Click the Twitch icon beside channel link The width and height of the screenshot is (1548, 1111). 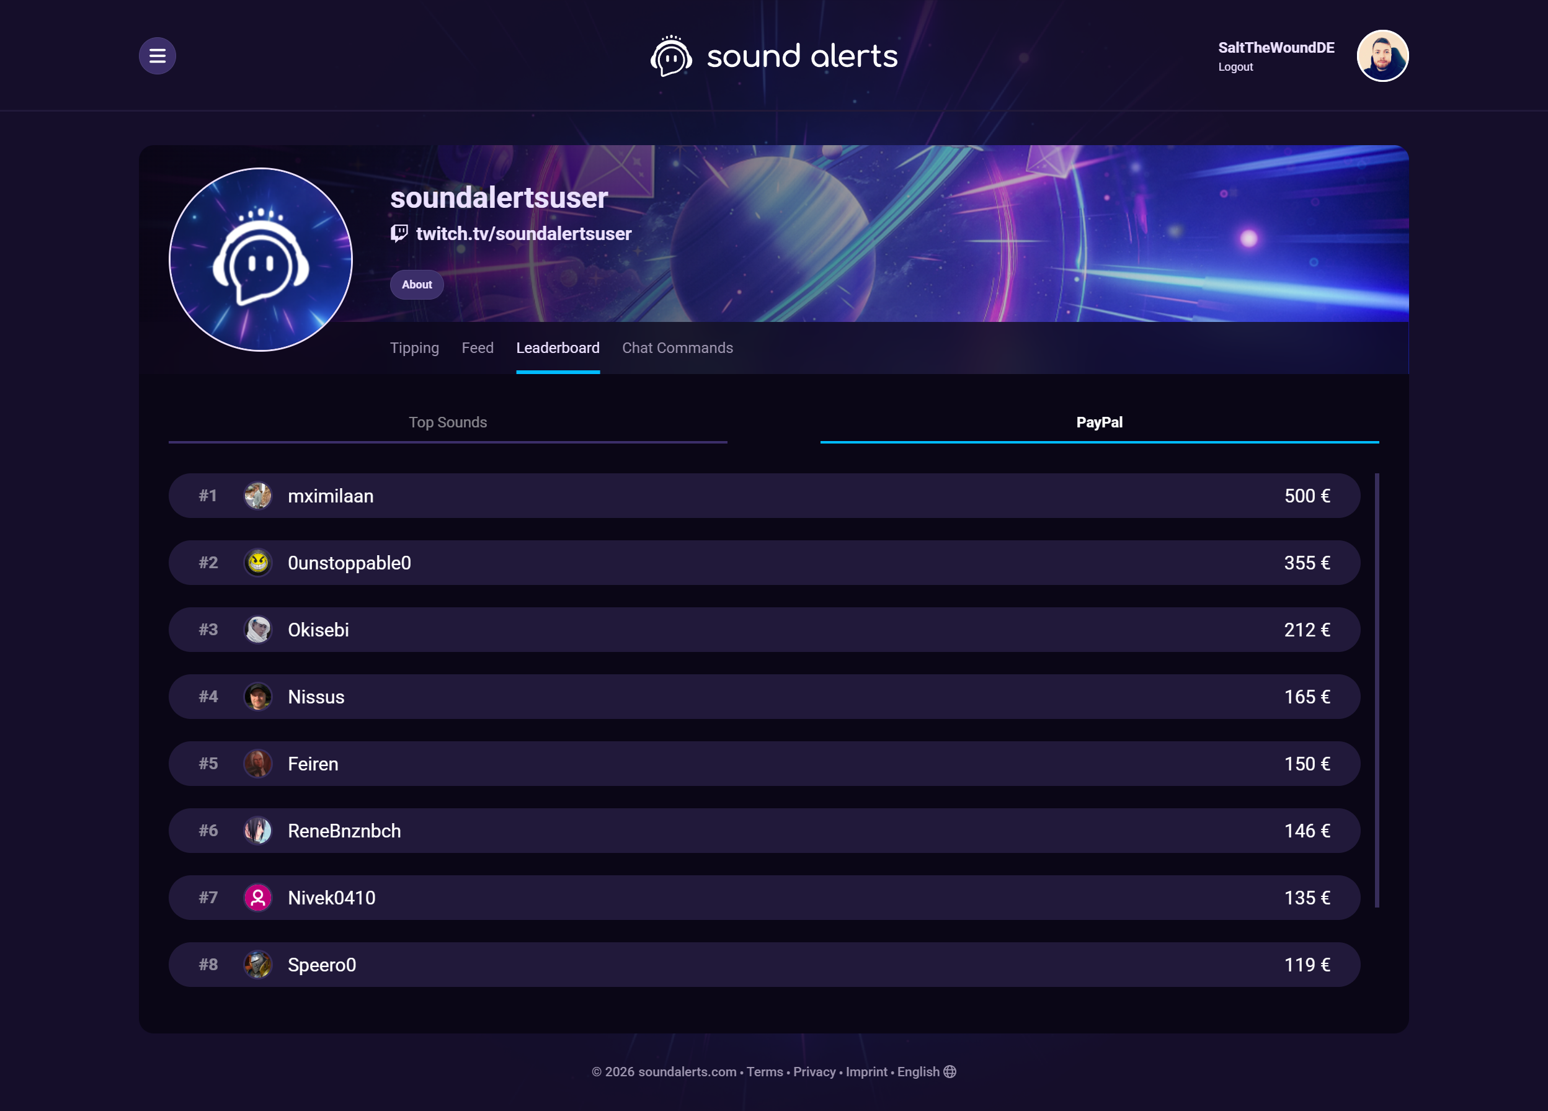(x=399, y=233)
